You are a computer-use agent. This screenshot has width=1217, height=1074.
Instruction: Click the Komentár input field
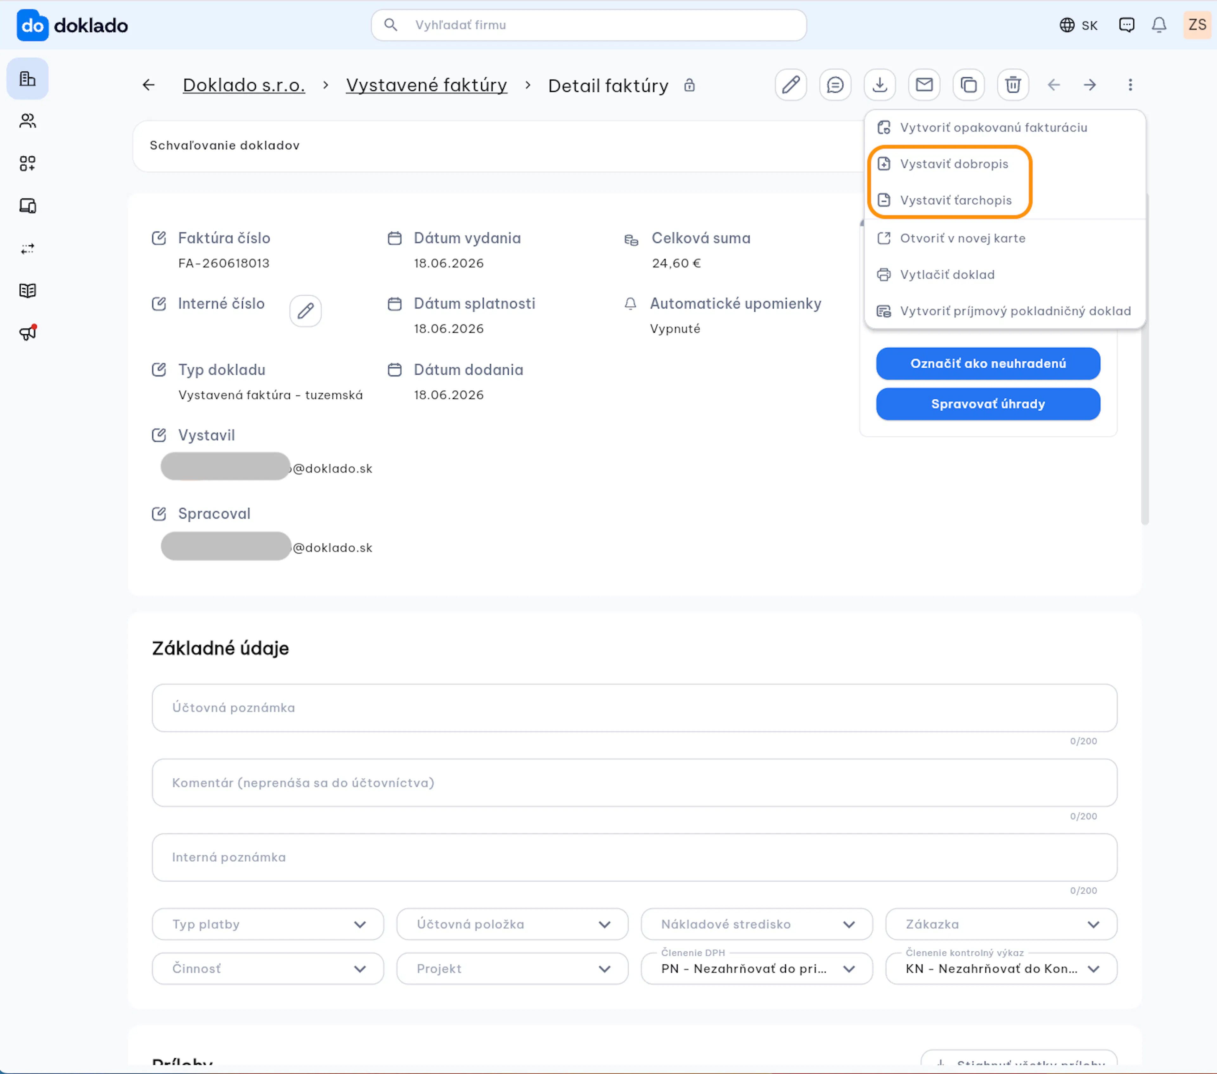(634, 782)
